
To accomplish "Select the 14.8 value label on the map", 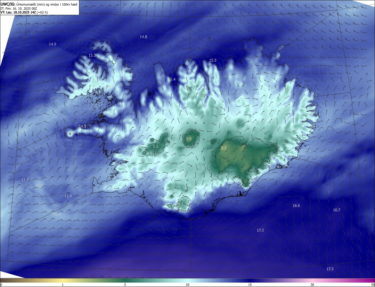I will [143, 37].
